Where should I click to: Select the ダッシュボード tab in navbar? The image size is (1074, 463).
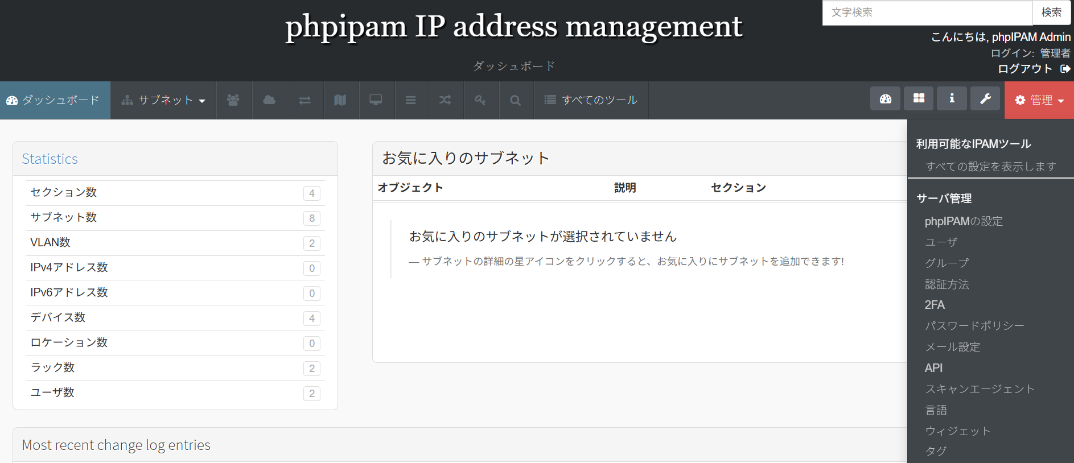click(55, 100)
